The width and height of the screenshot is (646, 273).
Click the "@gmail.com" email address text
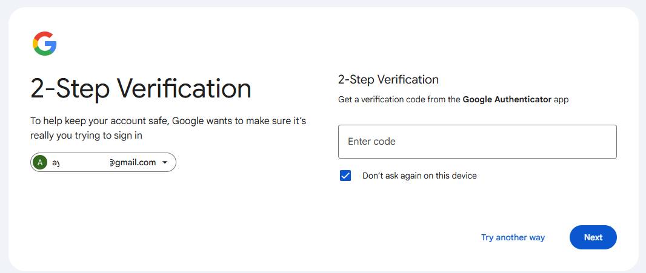[x=133, y=162]
